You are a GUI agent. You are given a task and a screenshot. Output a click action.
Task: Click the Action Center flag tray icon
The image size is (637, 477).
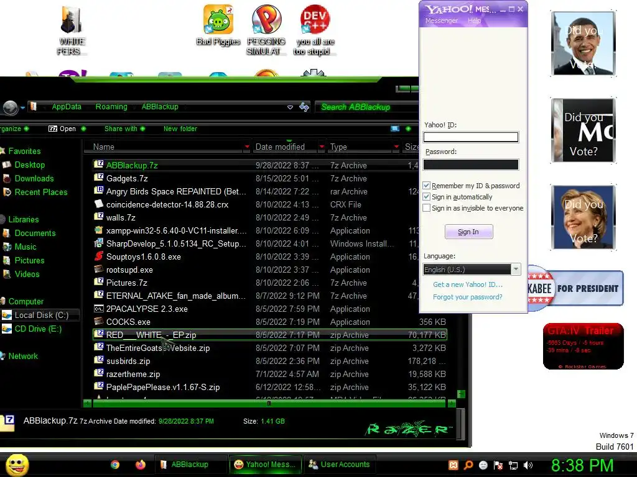(x=498, y=465)
